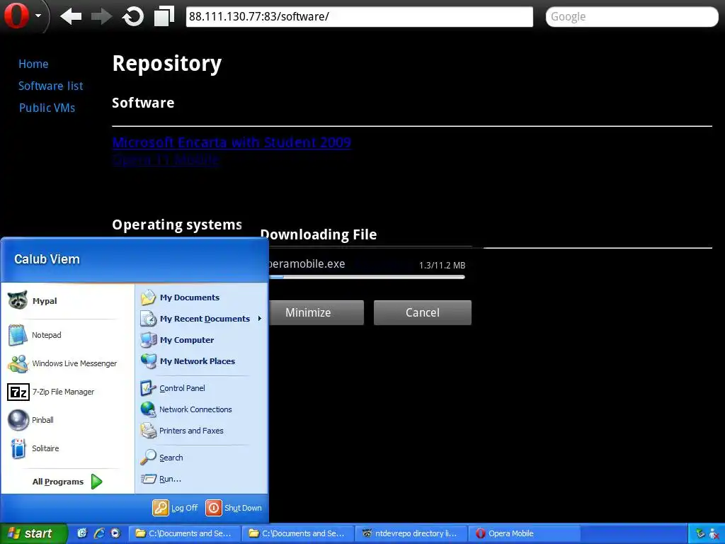Open the Home sidebar link
Viewport: 725px width, 544px height.
[x=33, y=64]
